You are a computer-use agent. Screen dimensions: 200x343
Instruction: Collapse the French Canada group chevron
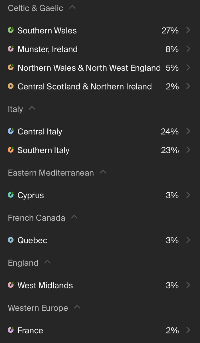tap(74, 217)
